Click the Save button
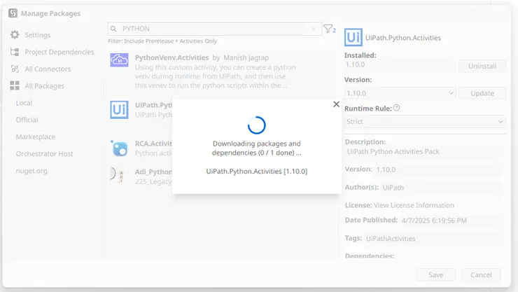This screenshot has width=518, height=292. pyautogui.click(x=435, y=274)
